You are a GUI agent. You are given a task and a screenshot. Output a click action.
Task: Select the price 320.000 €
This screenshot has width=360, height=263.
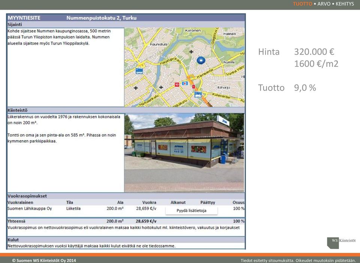[314, 52]
